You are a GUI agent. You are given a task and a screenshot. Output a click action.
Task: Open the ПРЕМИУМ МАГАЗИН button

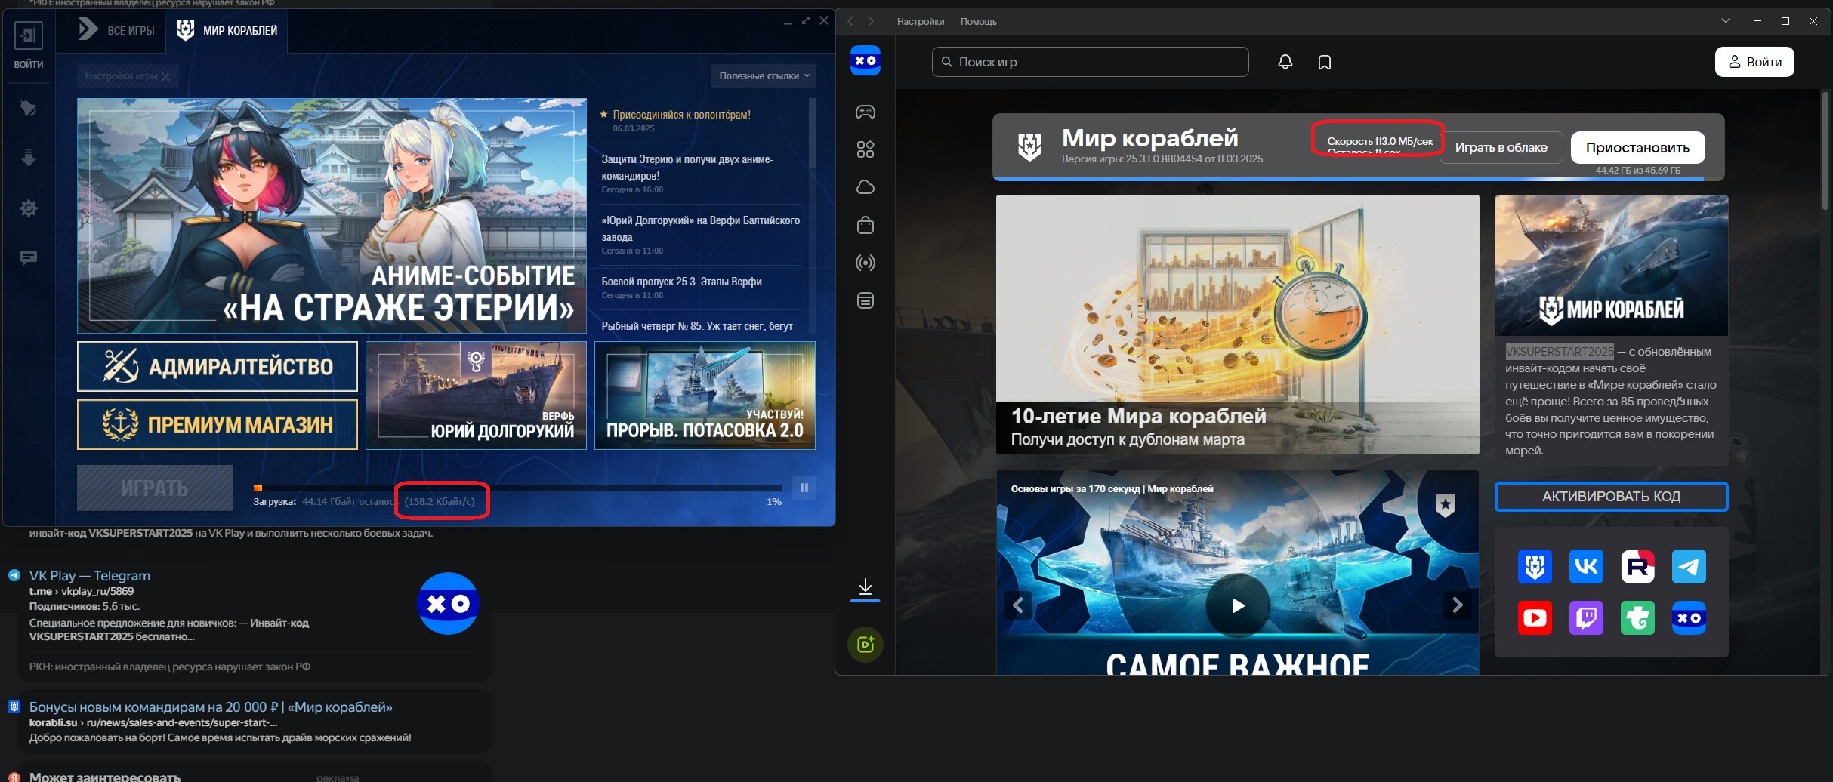point(218,424)
